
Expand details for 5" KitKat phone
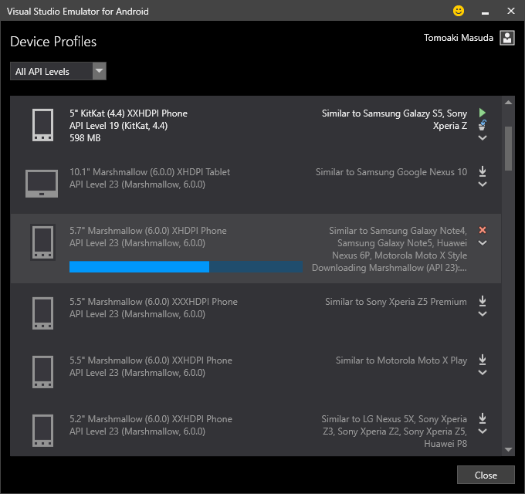click(483, 138)
